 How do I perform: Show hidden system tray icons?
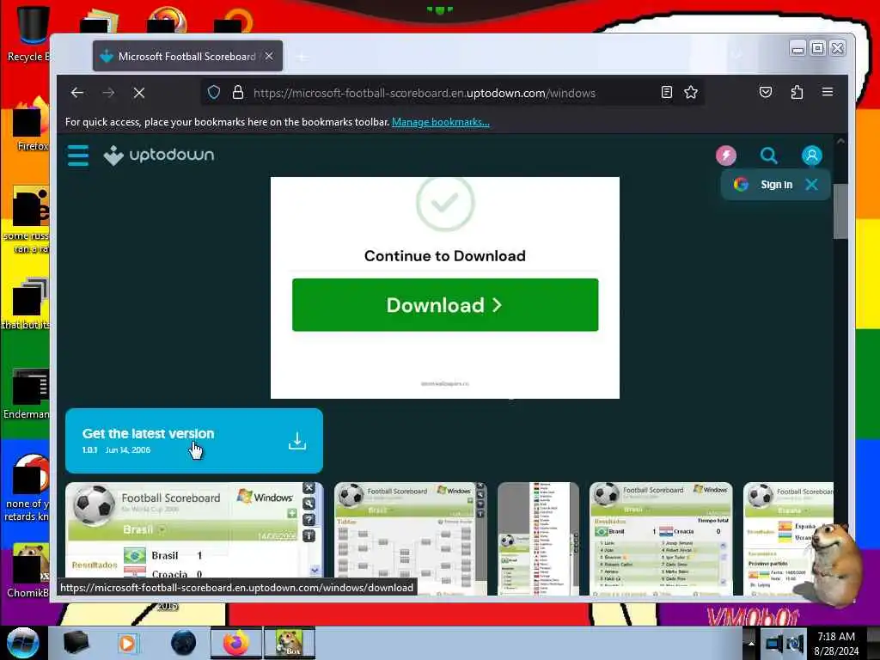click(751, 643)
